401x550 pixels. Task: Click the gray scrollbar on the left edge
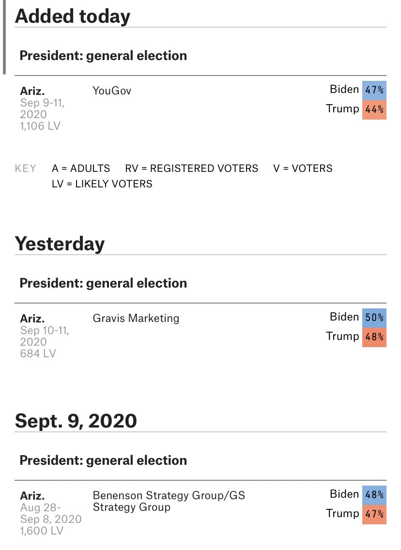click(x=4, y=37)
